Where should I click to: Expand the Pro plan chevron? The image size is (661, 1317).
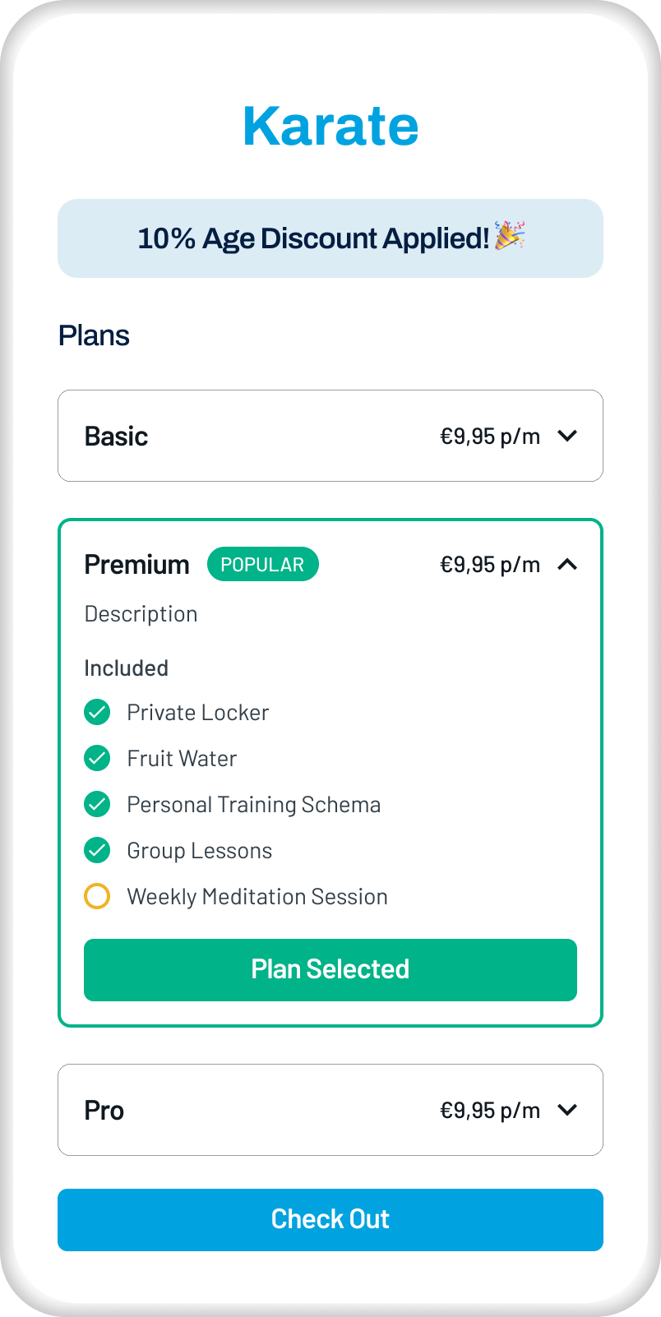[567, 1111]
